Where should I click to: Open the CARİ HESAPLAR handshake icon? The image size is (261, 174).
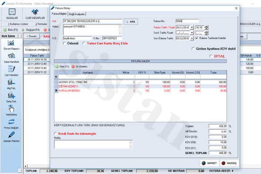tap(35, 12)
